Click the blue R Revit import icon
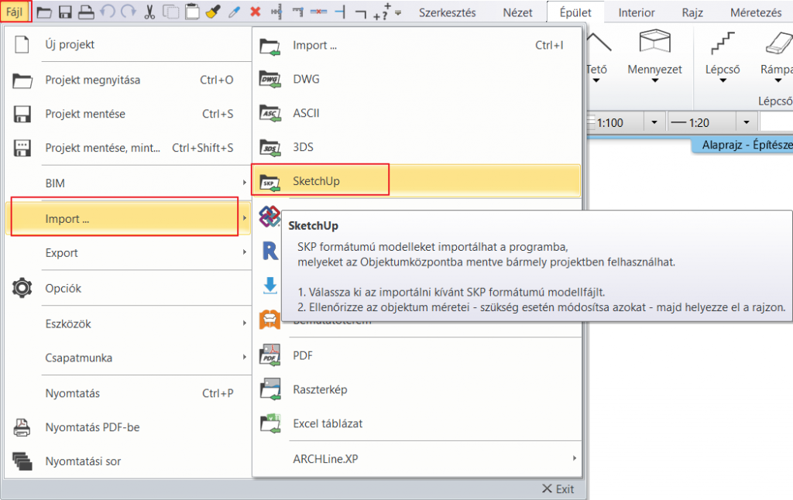The image size is (793, 500). 270,251
